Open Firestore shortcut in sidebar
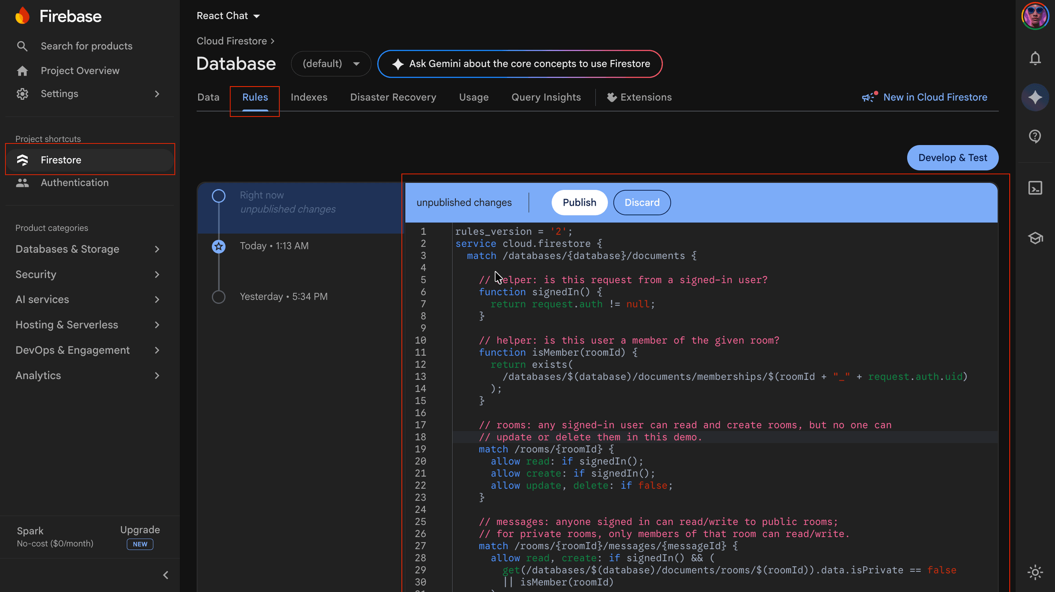 tap(90, 160)
